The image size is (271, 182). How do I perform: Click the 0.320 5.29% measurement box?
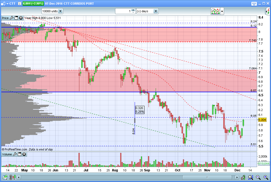pyautogui.click(x=140, y=110)
